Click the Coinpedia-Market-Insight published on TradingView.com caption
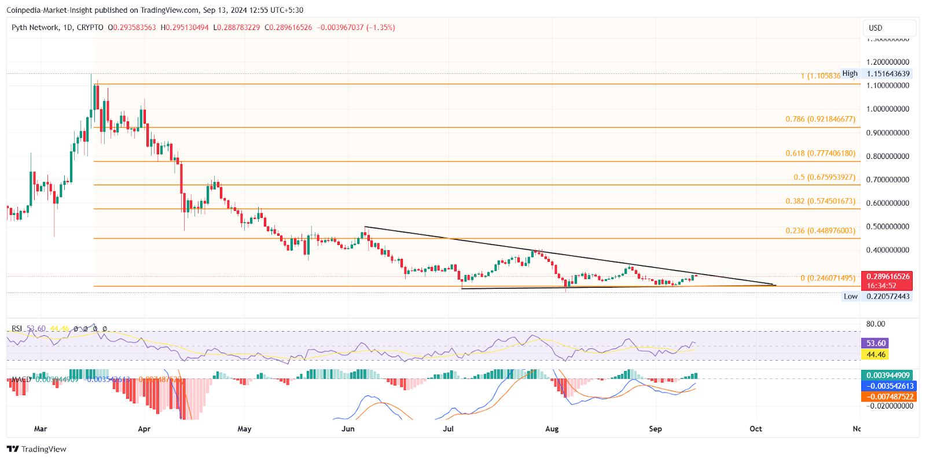926x460 pixels. [x=155, y=10]
